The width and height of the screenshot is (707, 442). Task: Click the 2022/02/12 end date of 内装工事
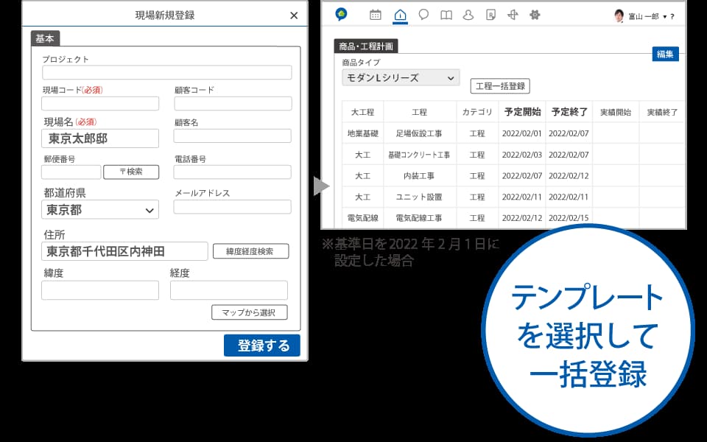(x=569, y=175)
